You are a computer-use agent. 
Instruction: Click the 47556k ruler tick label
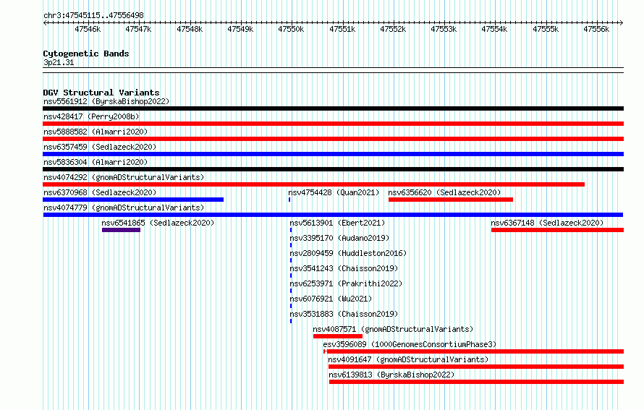click(596, 29)
